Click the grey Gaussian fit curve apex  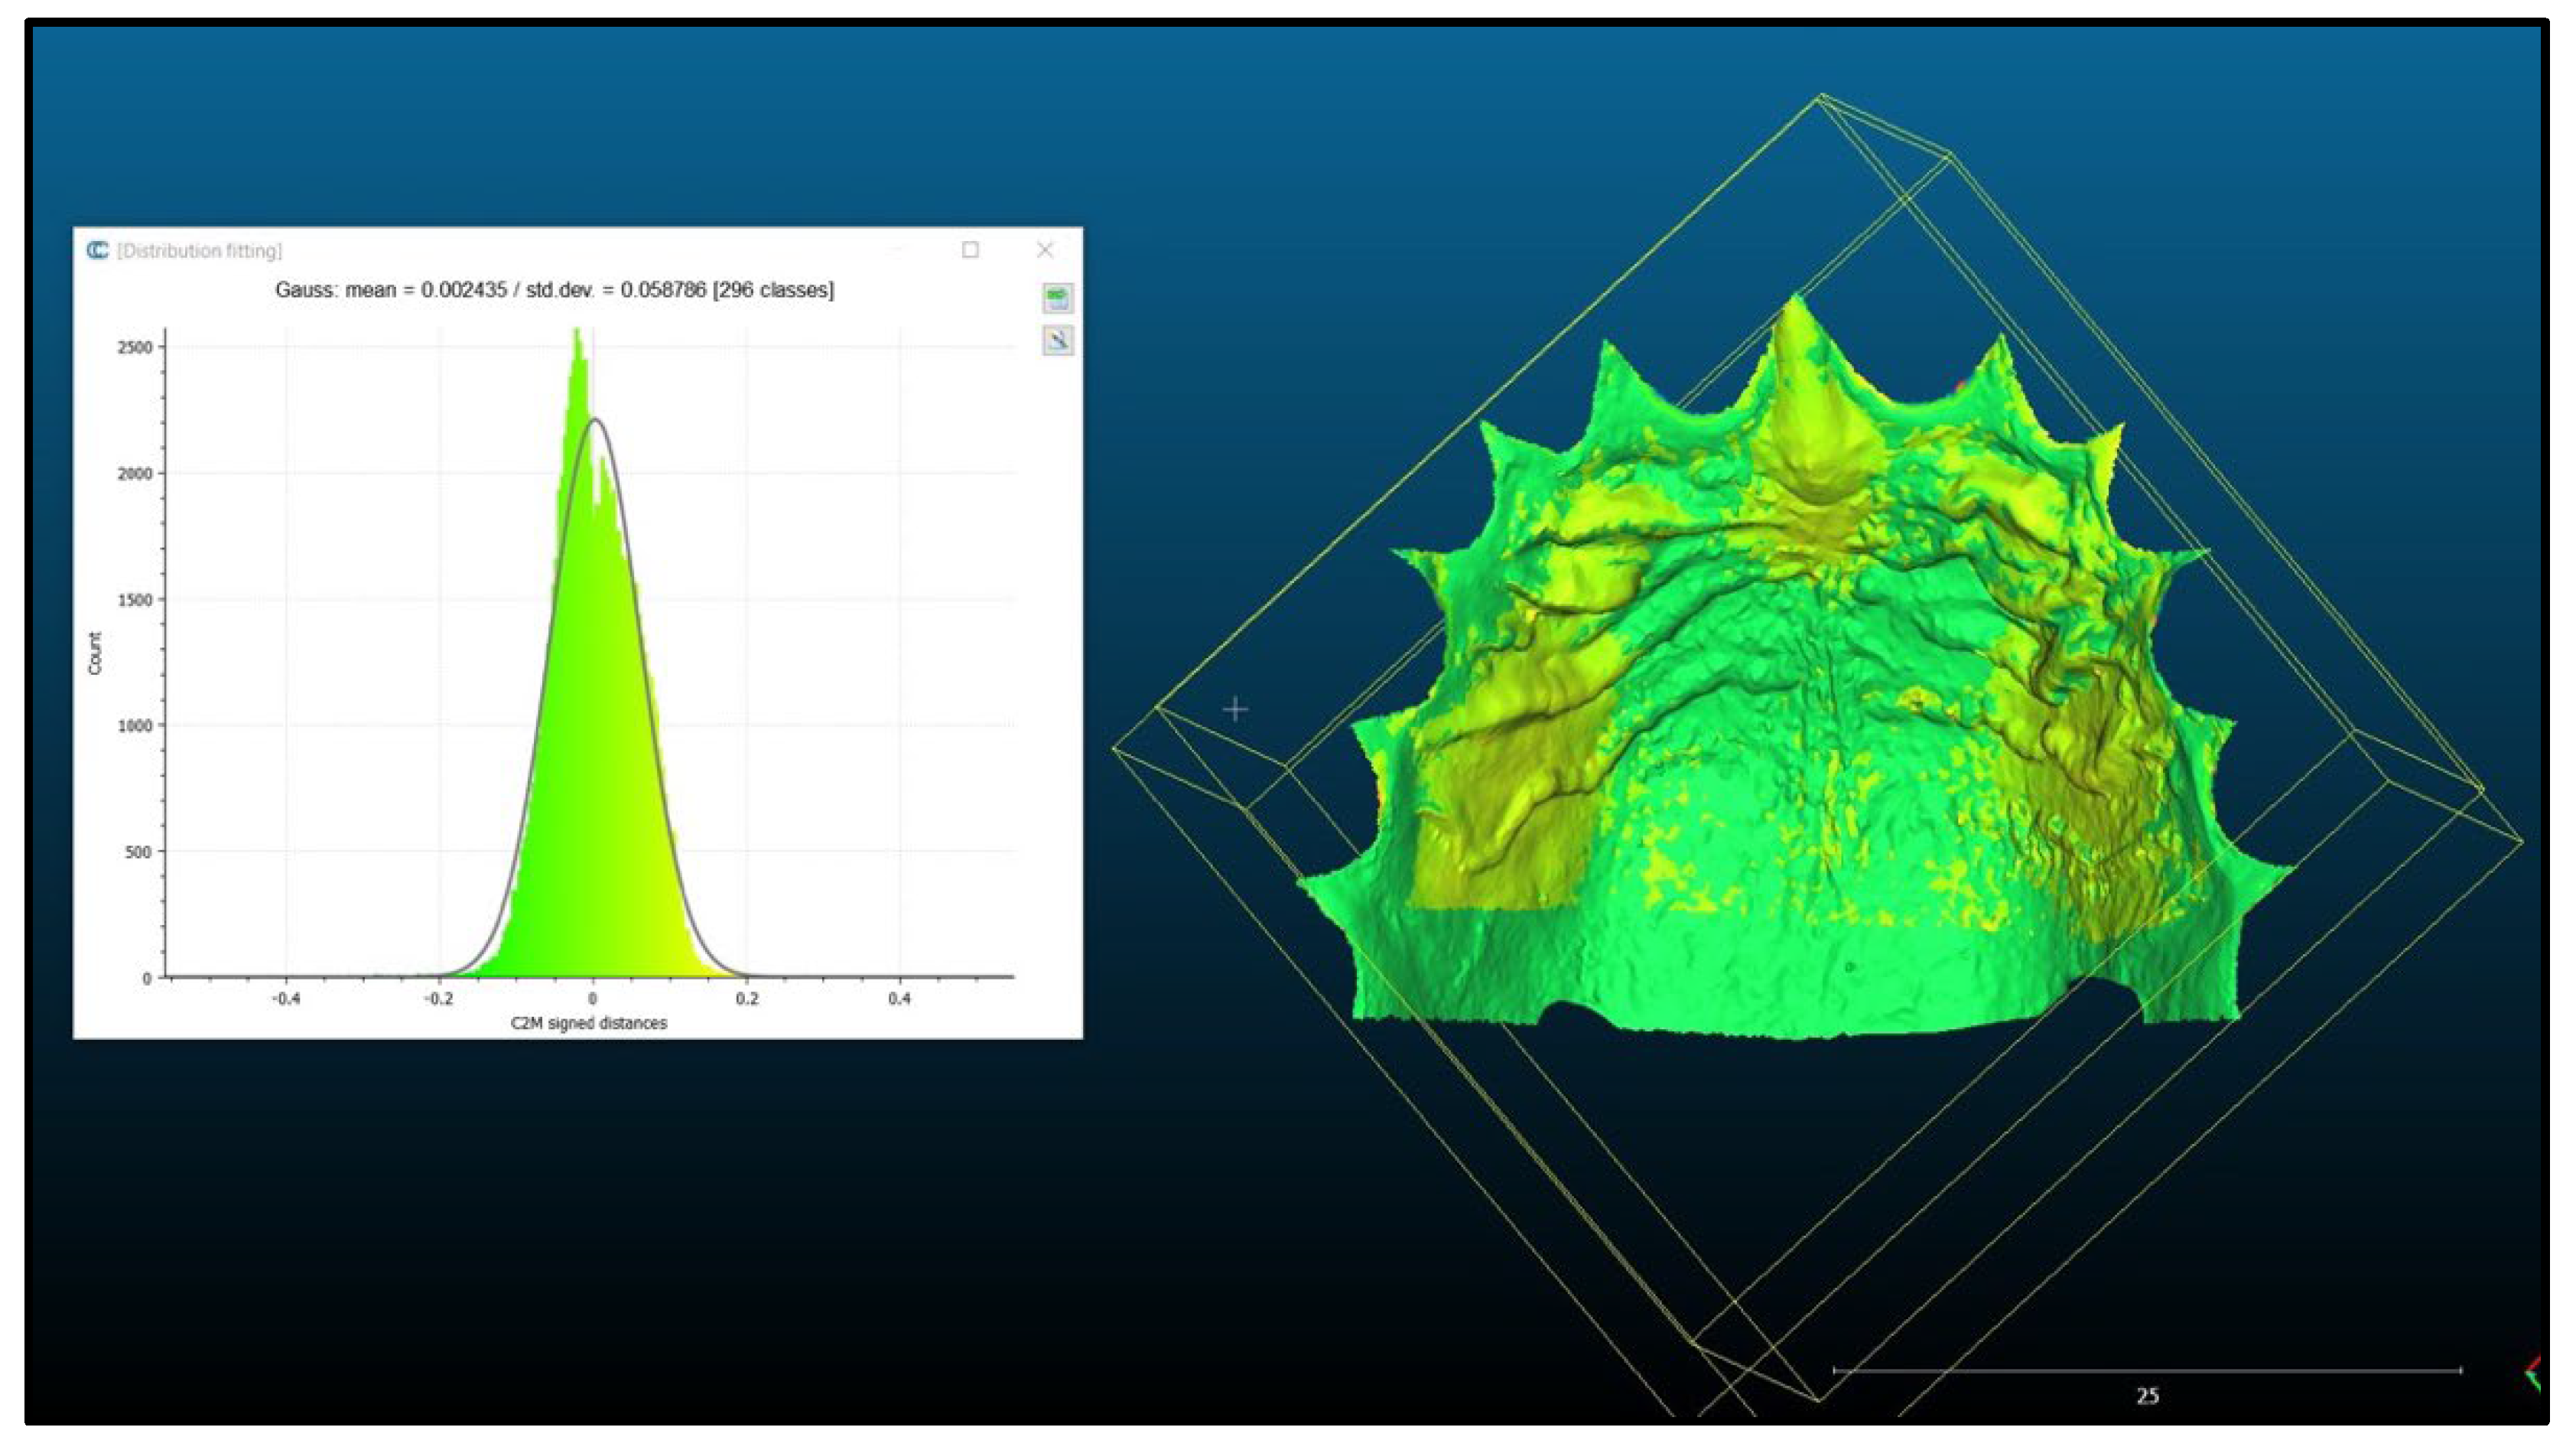click(x=595, y=419)
